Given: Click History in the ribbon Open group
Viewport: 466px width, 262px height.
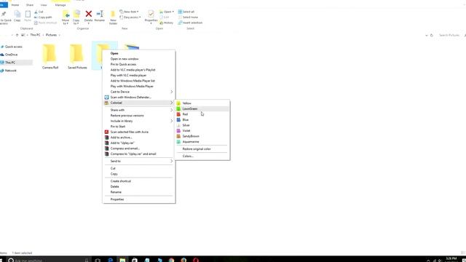Looking at the screenshot, I should coord(167,23).
